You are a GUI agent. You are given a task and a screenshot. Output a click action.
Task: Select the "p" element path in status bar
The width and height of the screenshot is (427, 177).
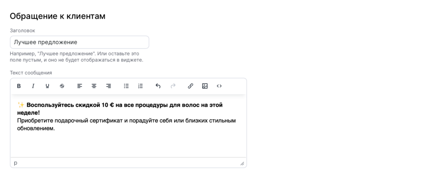pyautogui.click(x=16, y=163)
